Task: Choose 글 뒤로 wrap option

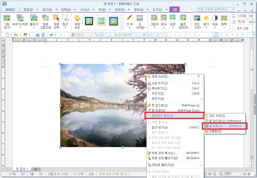Action: pyautogui.click(x=225, y=126)
